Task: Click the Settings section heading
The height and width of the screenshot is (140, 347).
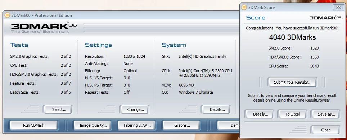Action: tap(99, 45)
